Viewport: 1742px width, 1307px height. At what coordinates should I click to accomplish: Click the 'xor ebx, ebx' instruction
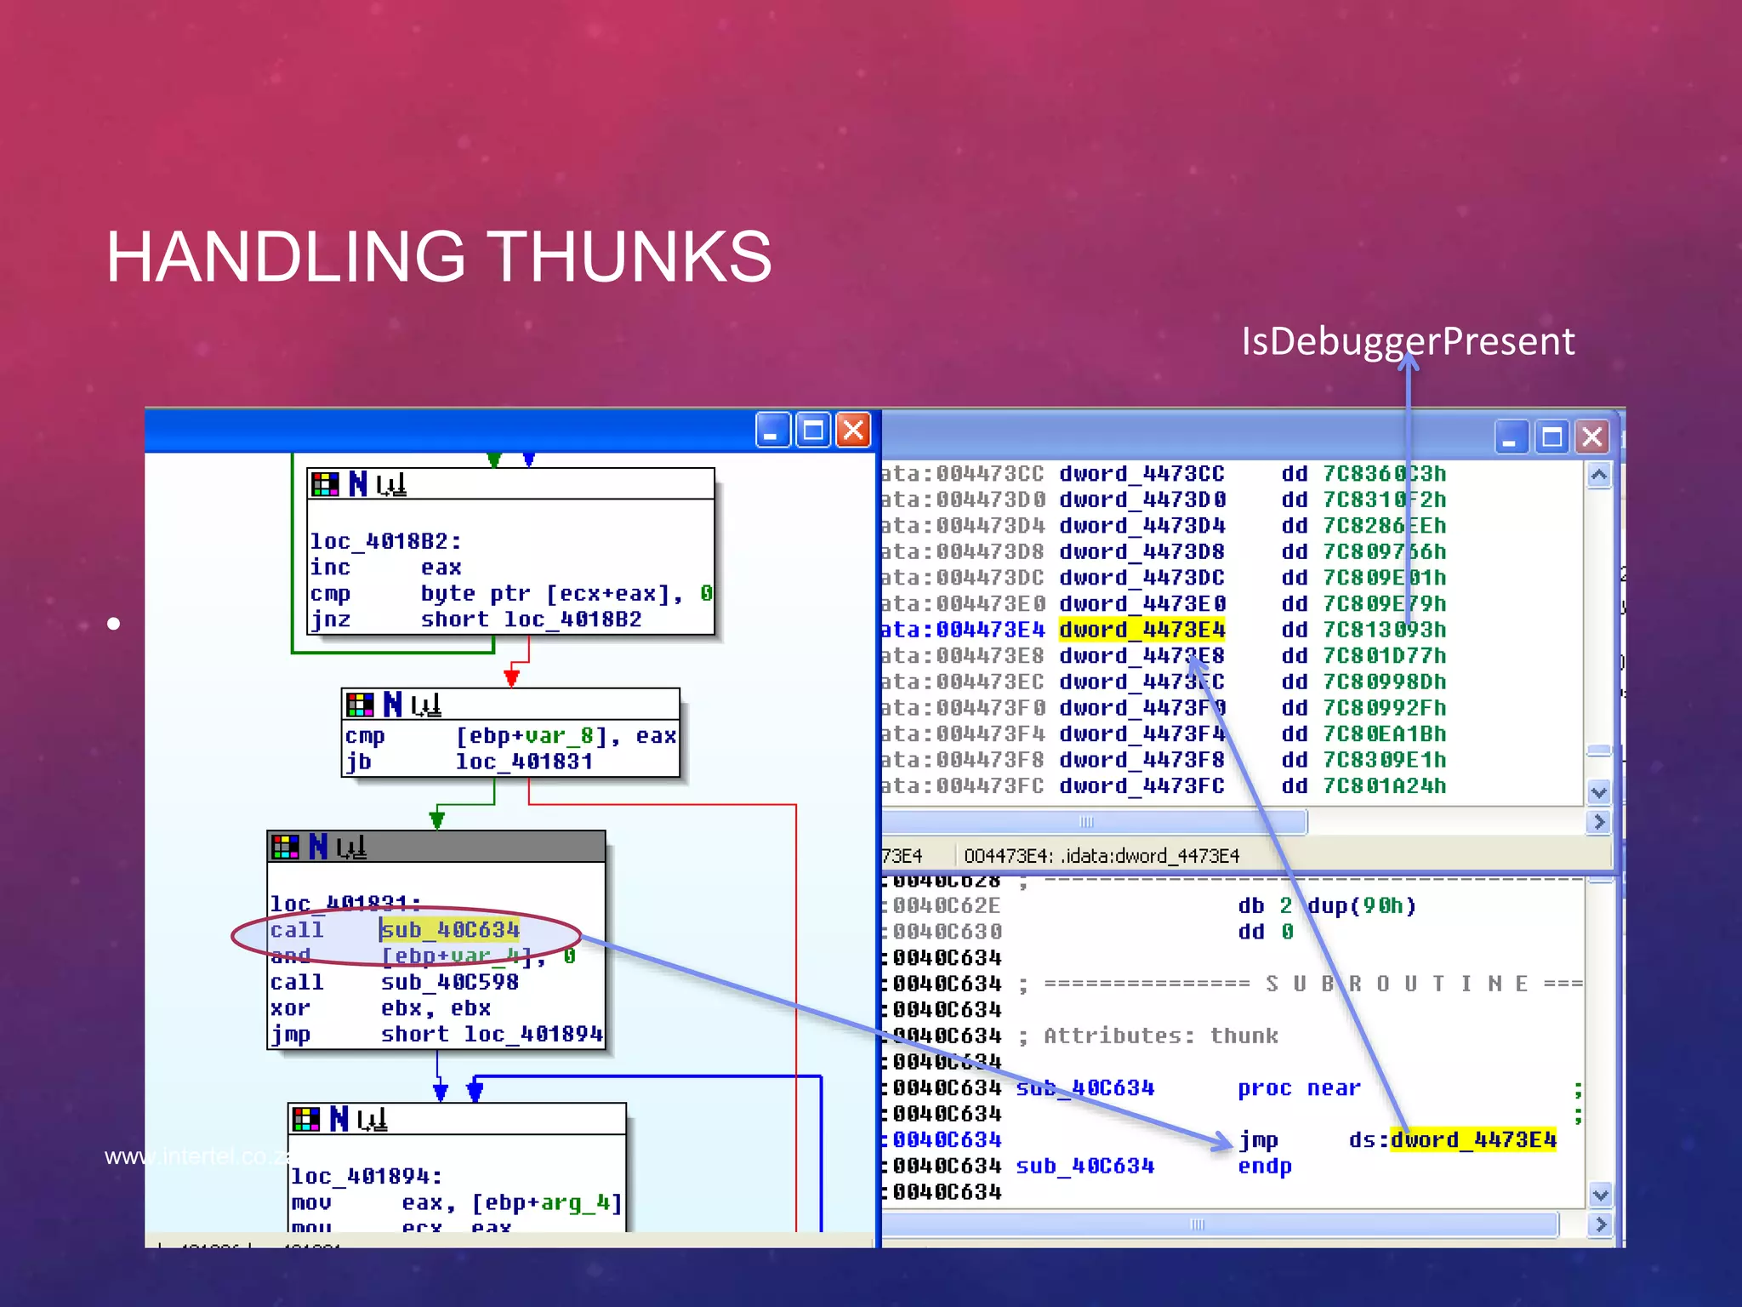click(x=380, y=1008)
